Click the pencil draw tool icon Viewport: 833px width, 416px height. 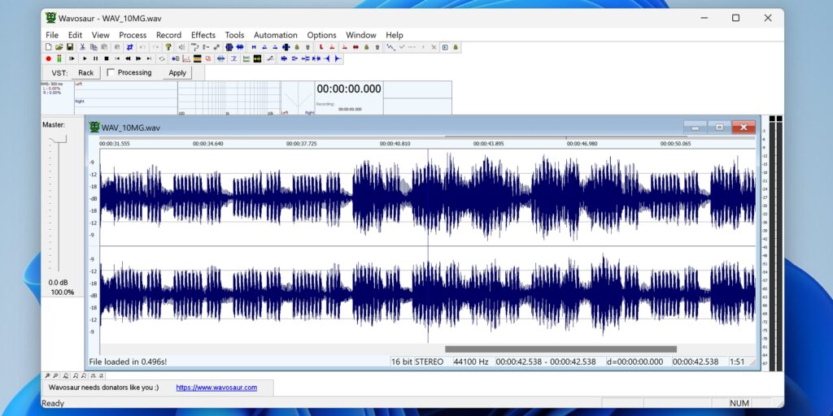tap(270, 58)
